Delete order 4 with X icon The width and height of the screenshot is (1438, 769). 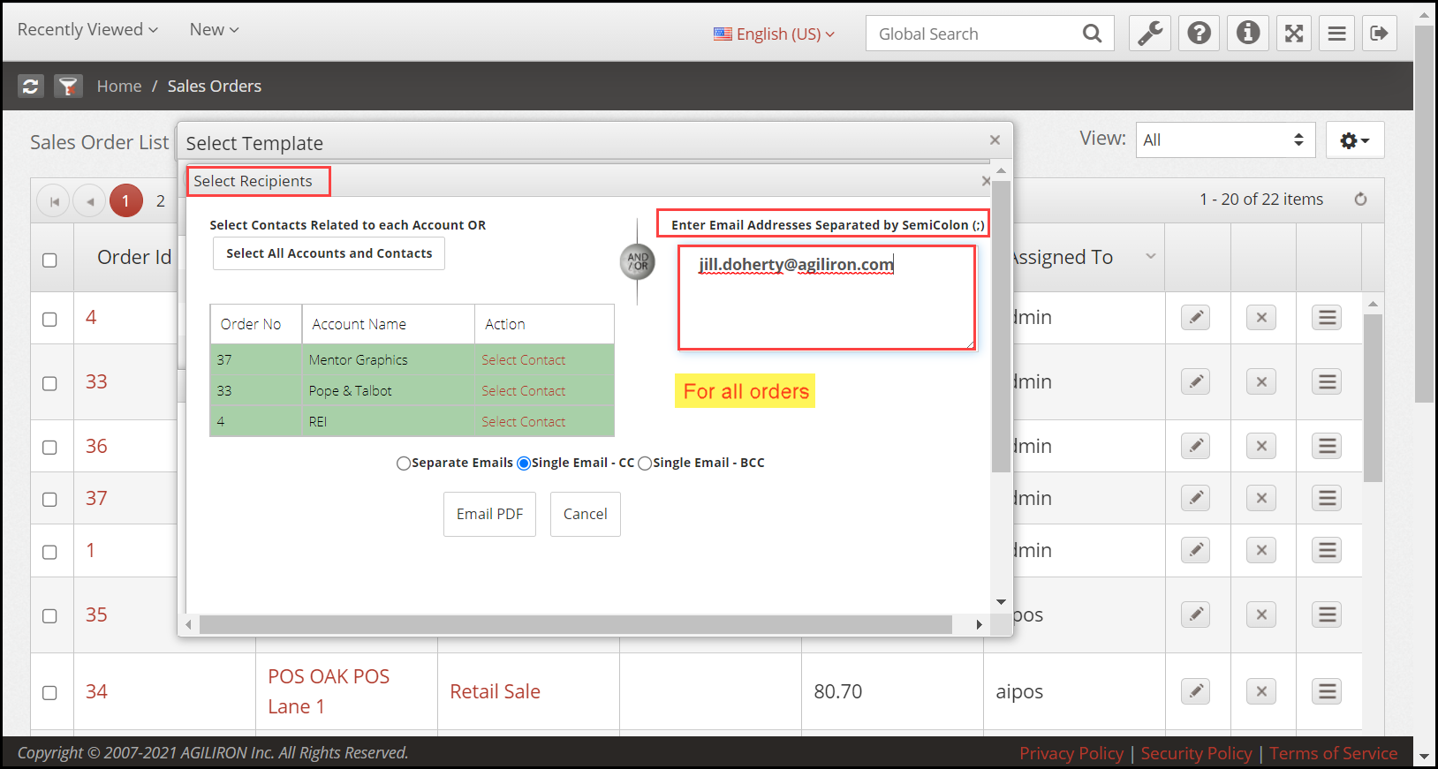[1261, 318]
